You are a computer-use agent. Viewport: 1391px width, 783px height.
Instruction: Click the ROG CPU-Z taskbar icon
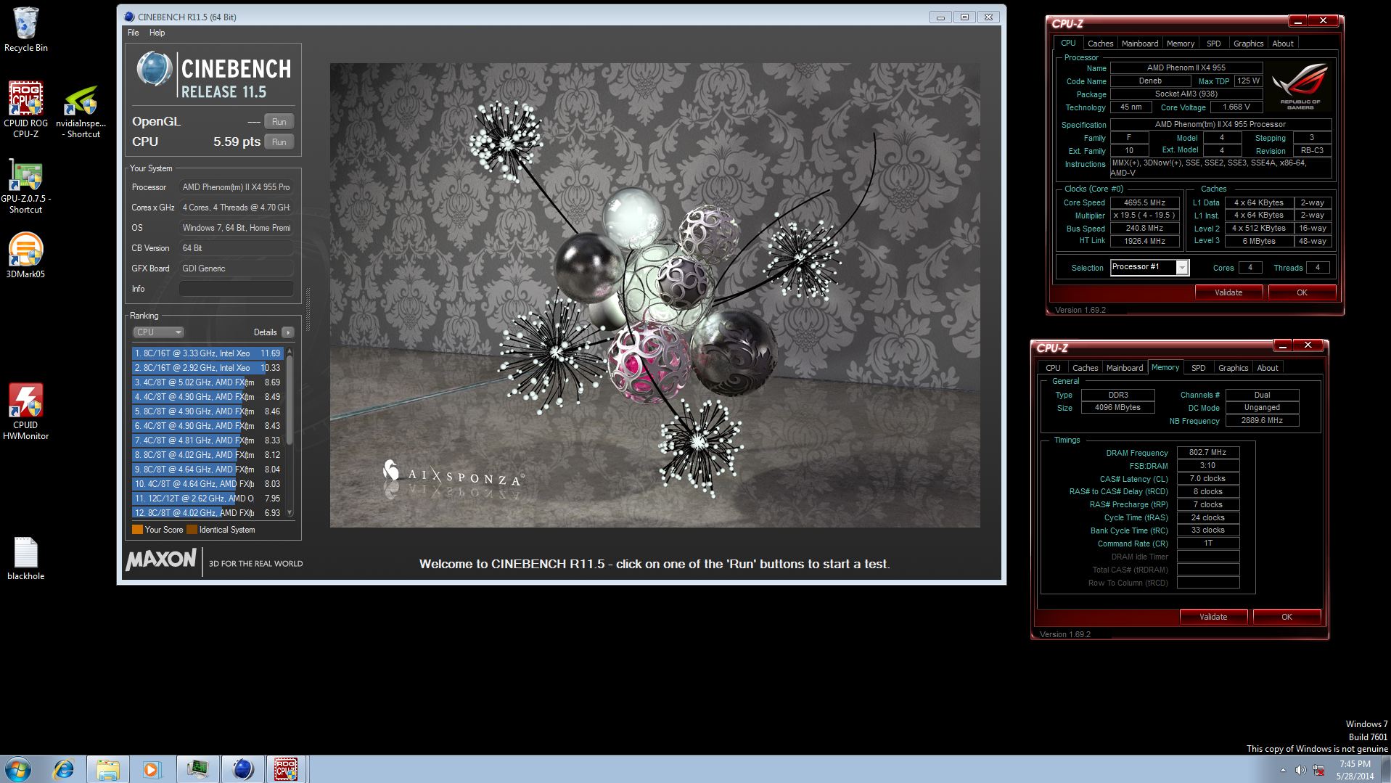(286, 769)
